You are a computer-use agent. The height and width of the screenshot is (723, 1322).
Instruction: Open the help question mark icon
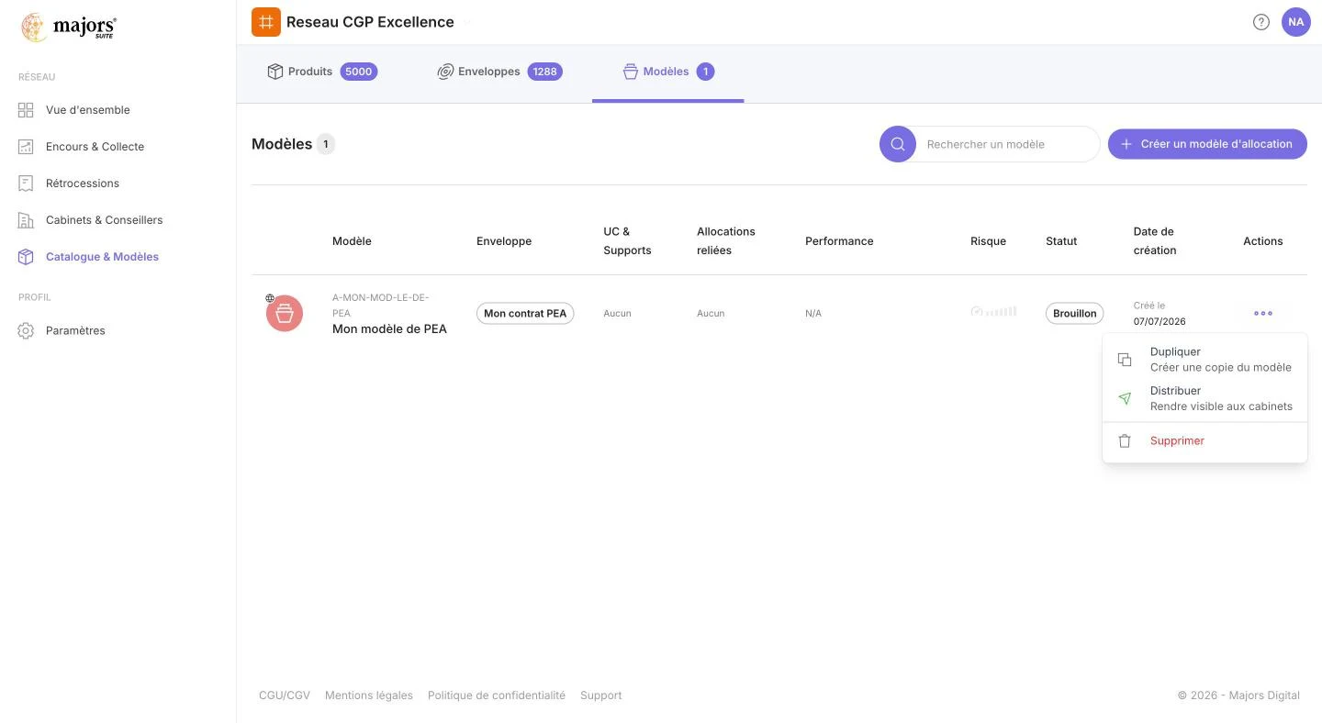click(1261, 22)
